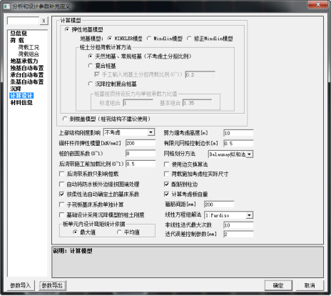Enable 使用边交换算法 checkbox
This screenshot has width=331, height=296.
point(186,164)
